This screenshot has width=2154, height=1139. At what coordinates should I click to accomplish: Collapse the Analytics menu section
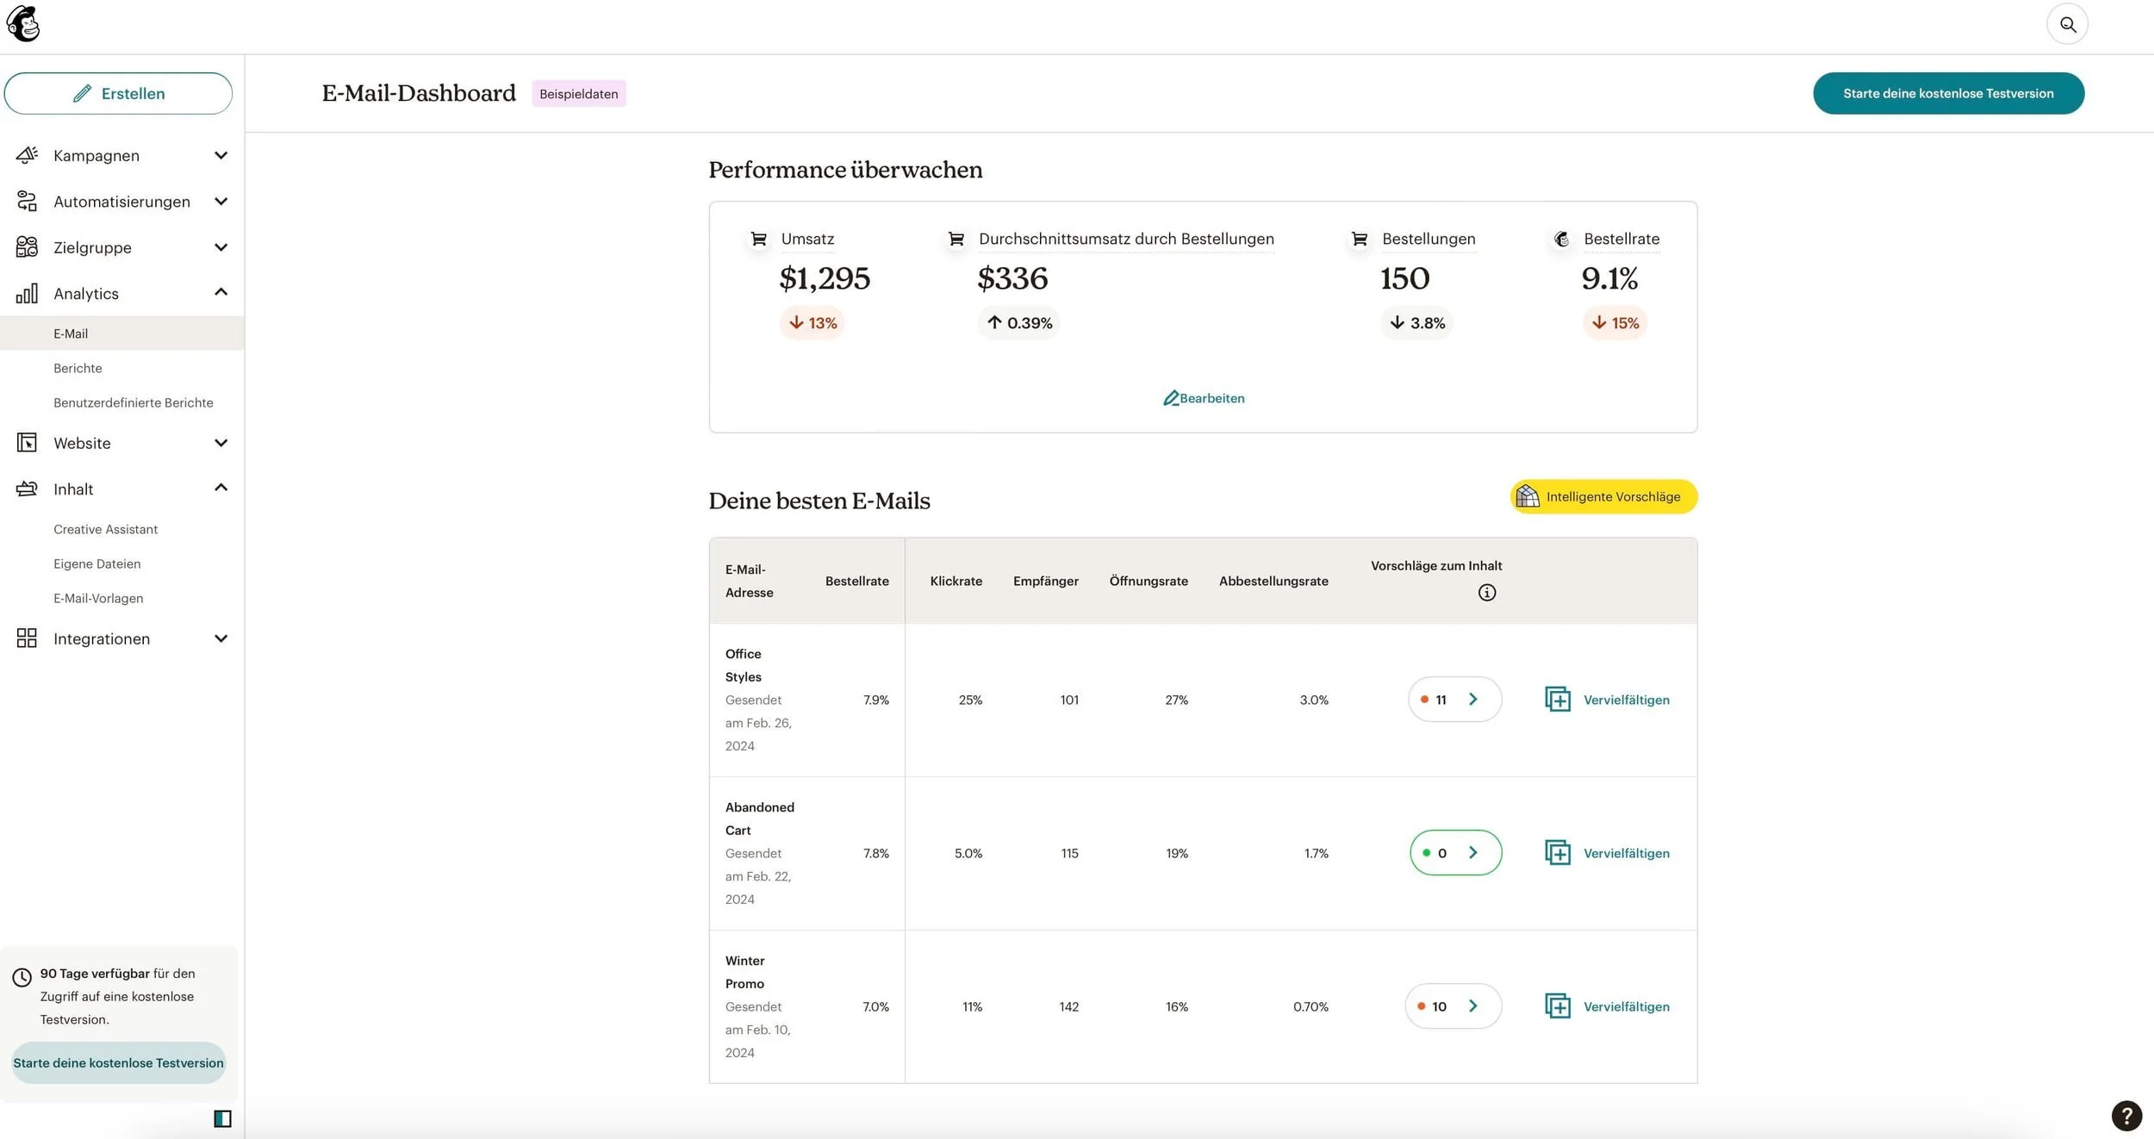[221, 293]
